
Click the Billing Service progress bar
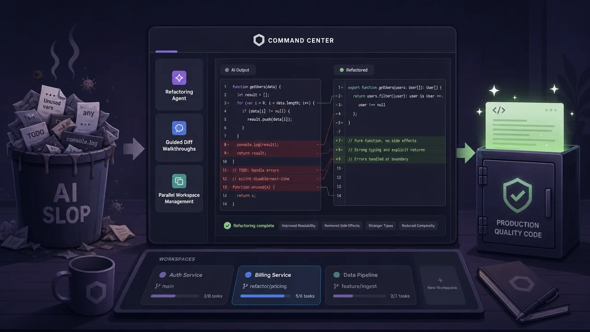265,296
